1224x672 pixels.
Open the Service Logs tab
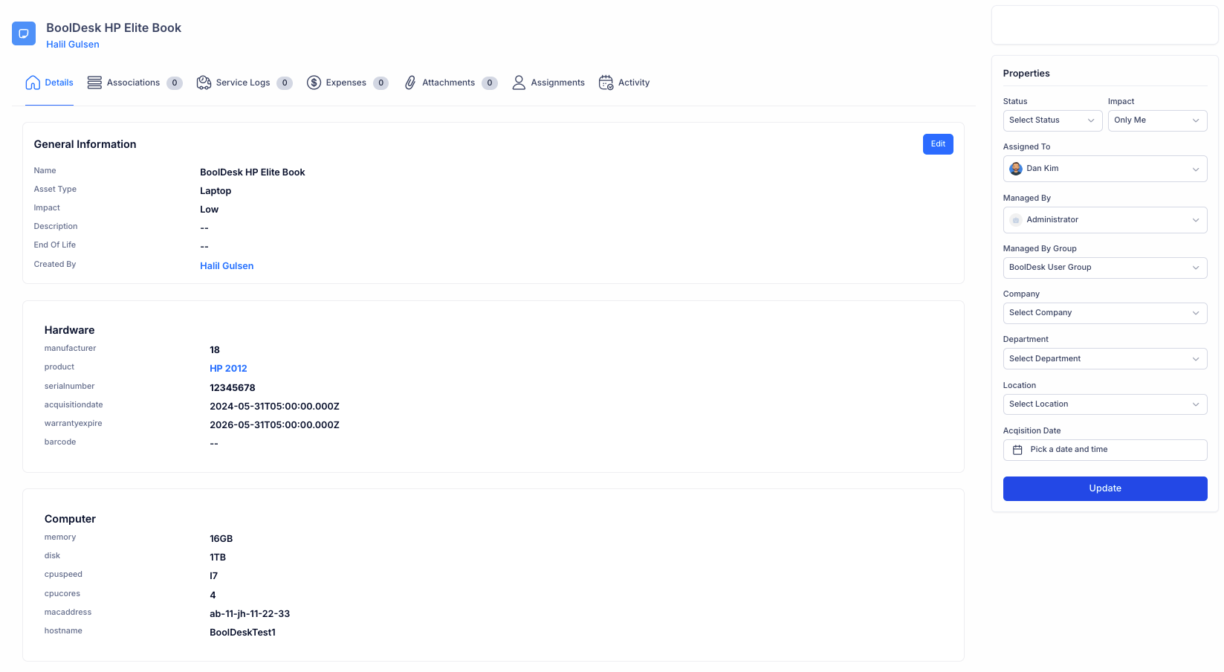tap(245, 83)
